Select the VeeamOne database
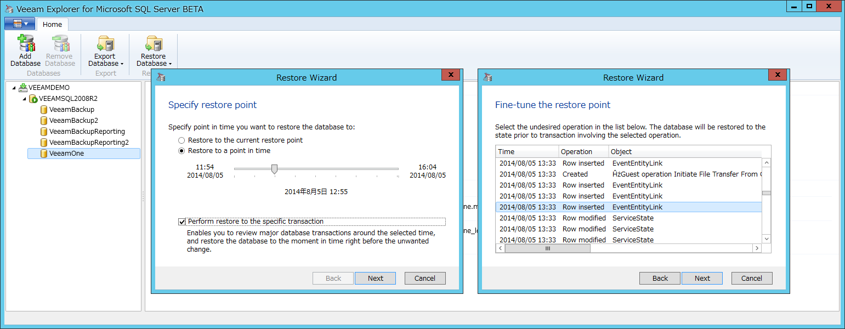845x329 pixels. (83, 154)
